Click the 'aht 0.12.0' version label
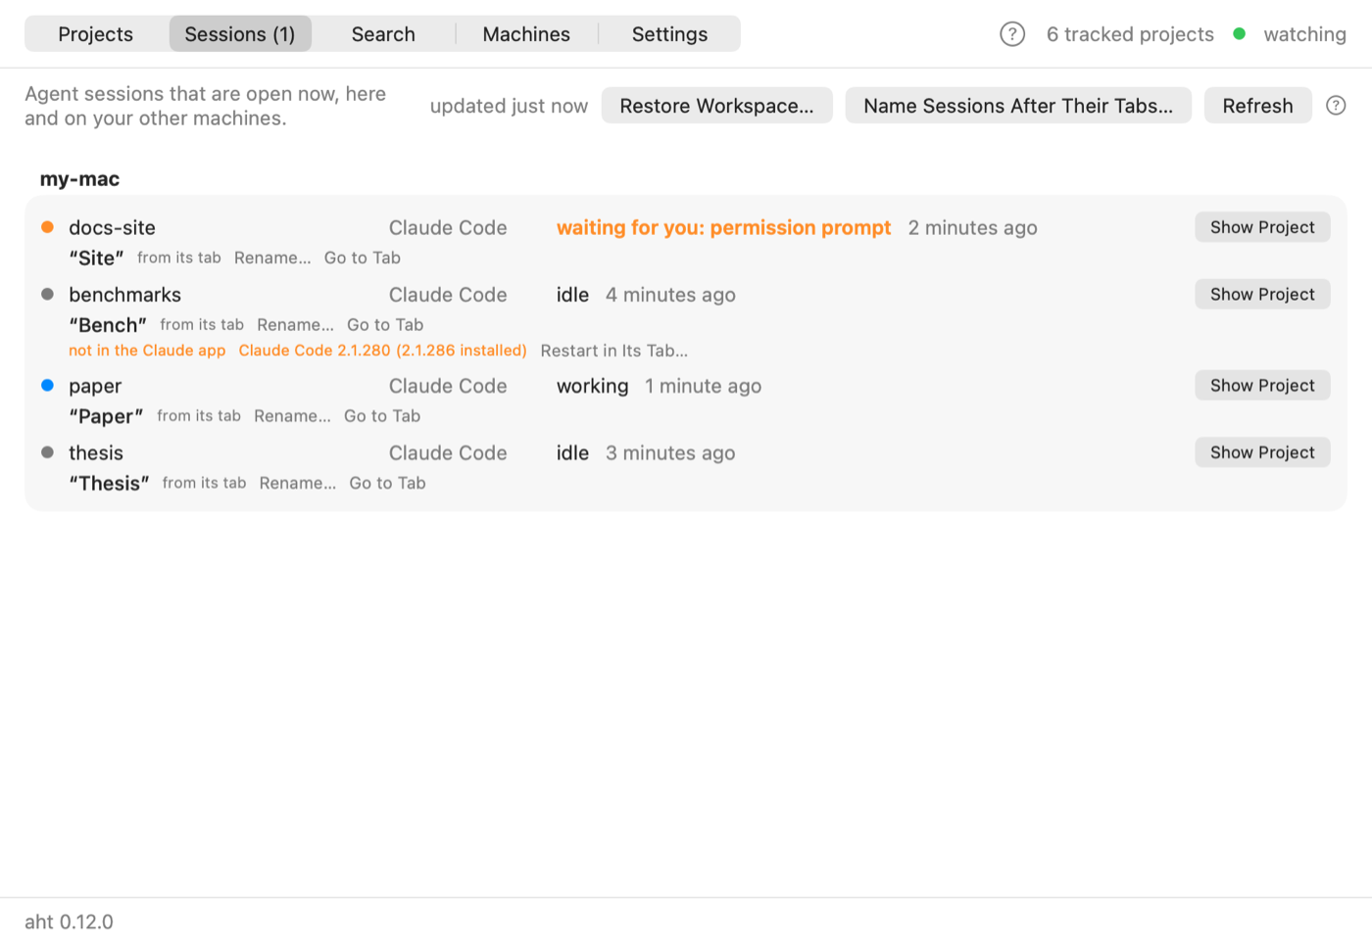This screenshot has height=944, width=1372. pyautogui.click(x=69, y=921)
